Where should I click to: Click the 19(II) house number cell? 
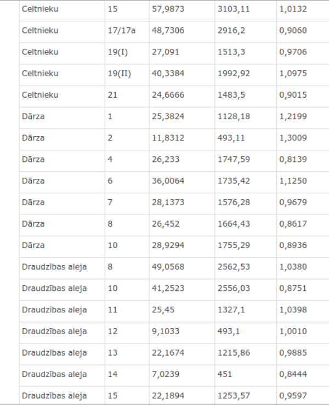tap(127, 75)
